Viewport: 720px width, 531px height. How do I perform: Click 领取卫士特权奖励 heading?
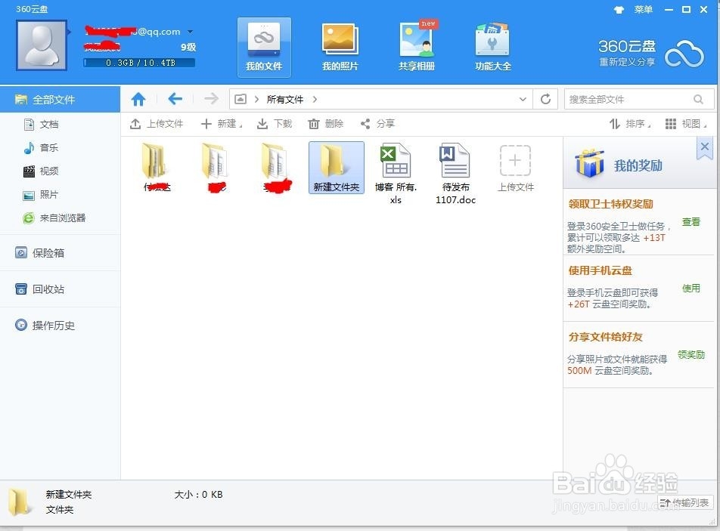pyautogui.click(x=611, y=204)
